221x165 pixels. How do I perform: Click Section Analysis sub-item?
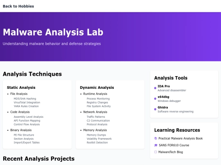click(x=24, y=139)
